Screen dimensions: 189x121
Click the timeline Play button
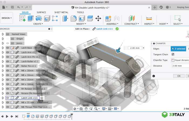7,116
